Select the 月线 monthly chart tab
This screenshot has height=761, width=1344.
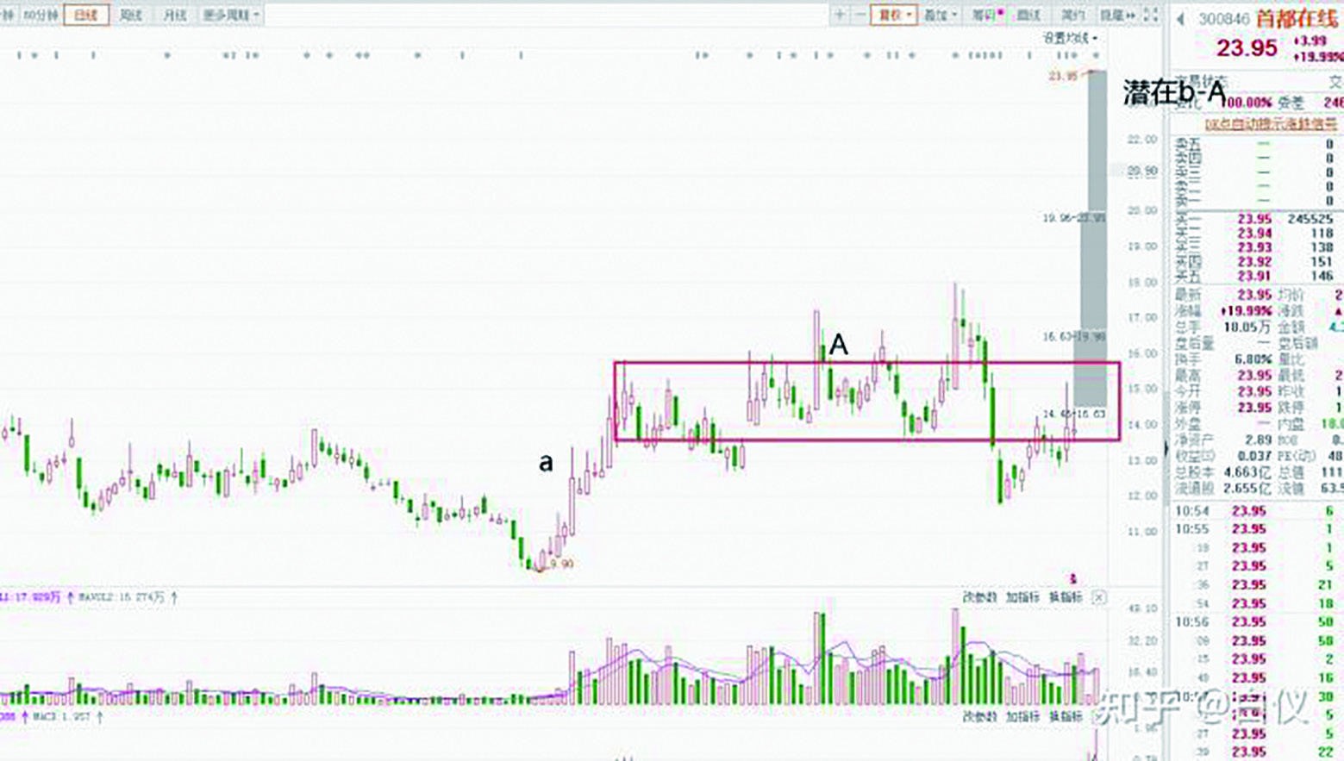(175, 15)
